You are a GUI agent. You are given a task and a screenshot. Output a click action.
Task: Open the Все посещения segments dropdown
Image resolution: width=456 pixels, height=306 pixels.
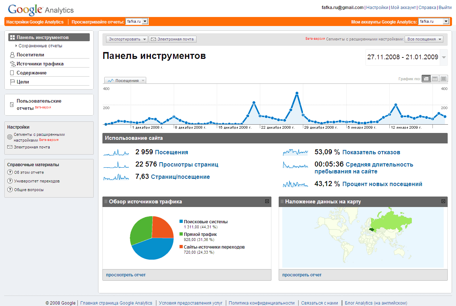tap(424, 39)
